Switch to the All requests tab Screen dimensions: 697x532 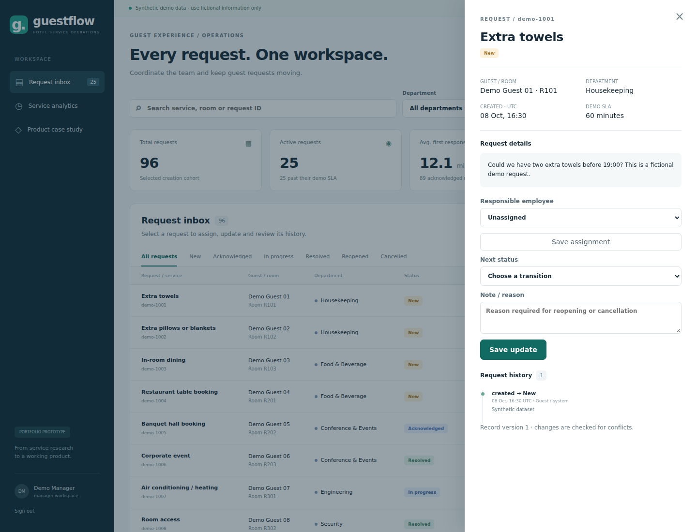coord(159,256)
